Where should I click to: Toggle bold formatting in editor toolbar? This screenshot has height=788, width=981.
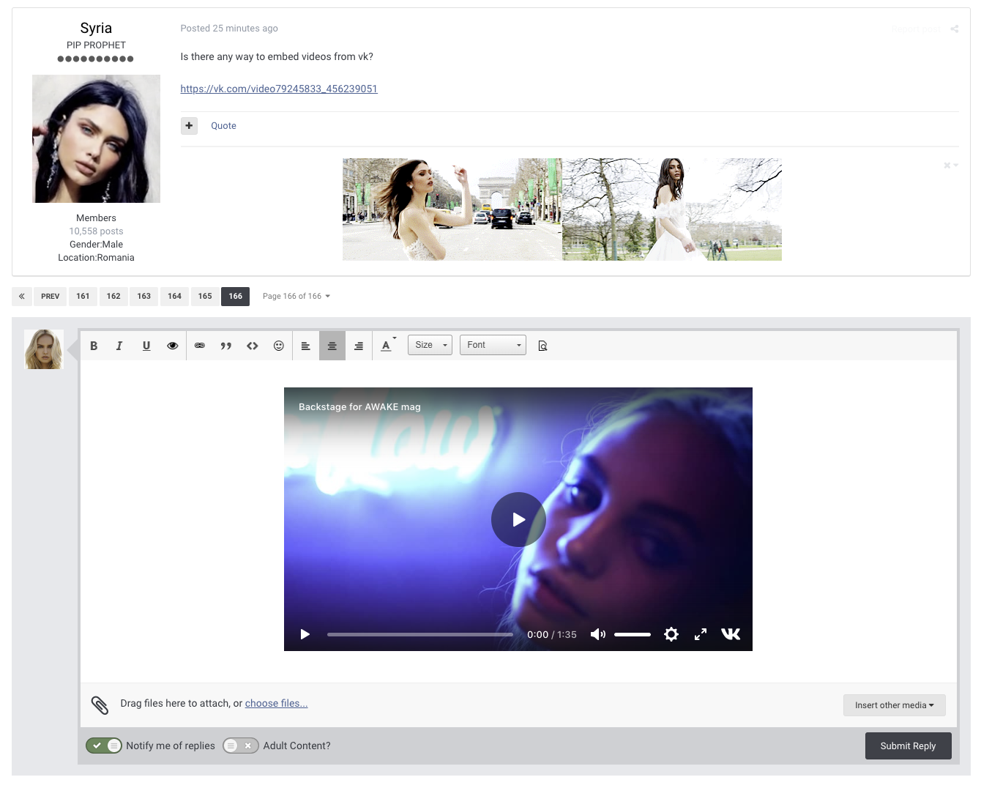point(94,346)
